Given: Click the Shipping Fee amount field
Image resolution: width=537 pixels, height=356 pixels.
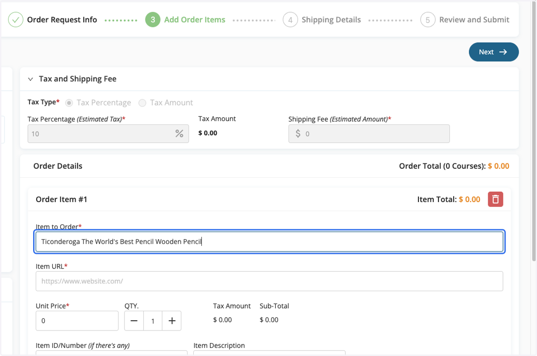Looking at the screenshot, I should 369,133.
